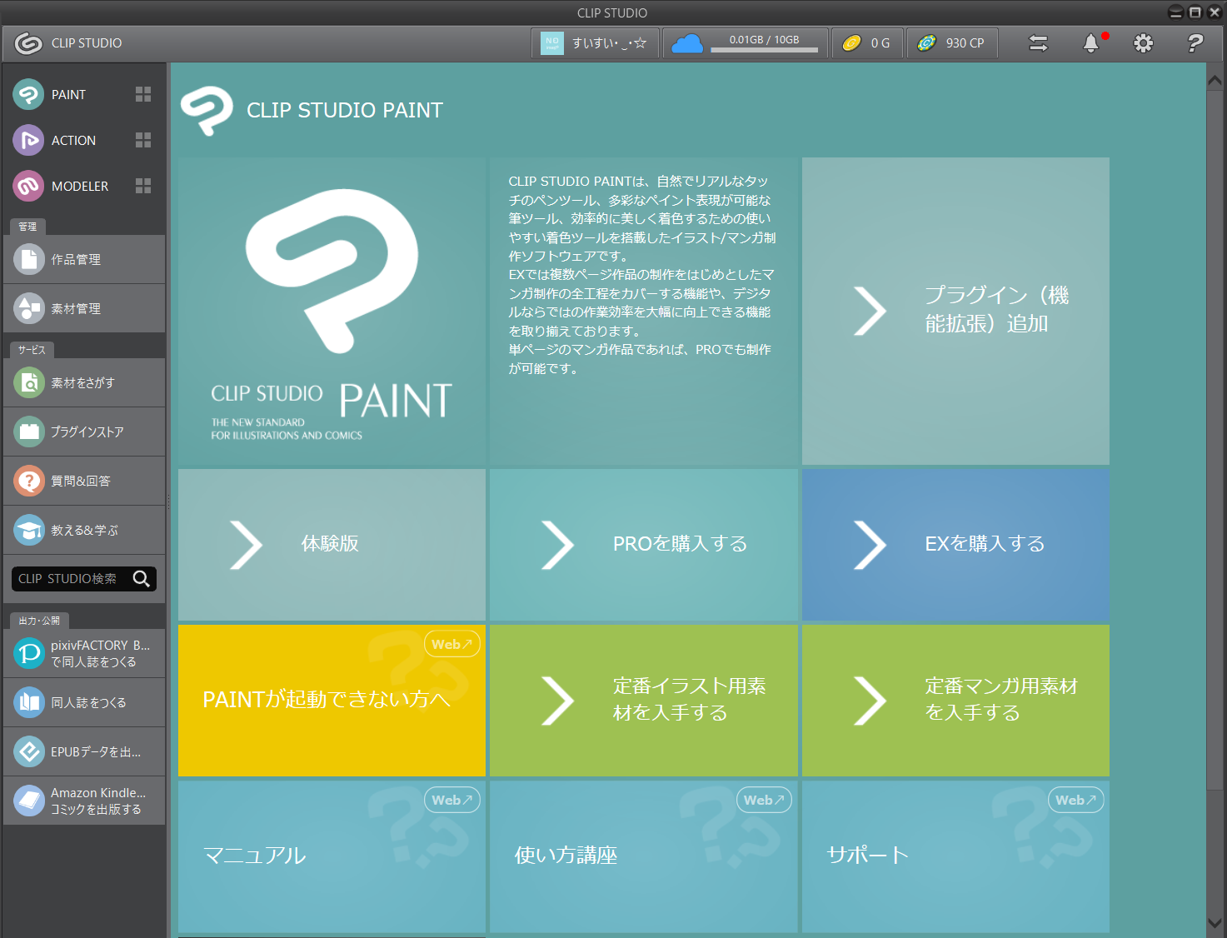The image size is (1227, 938).
Task: Click the arrow on 定番マンガ用素材 tile
Action: tap(870, 701)
